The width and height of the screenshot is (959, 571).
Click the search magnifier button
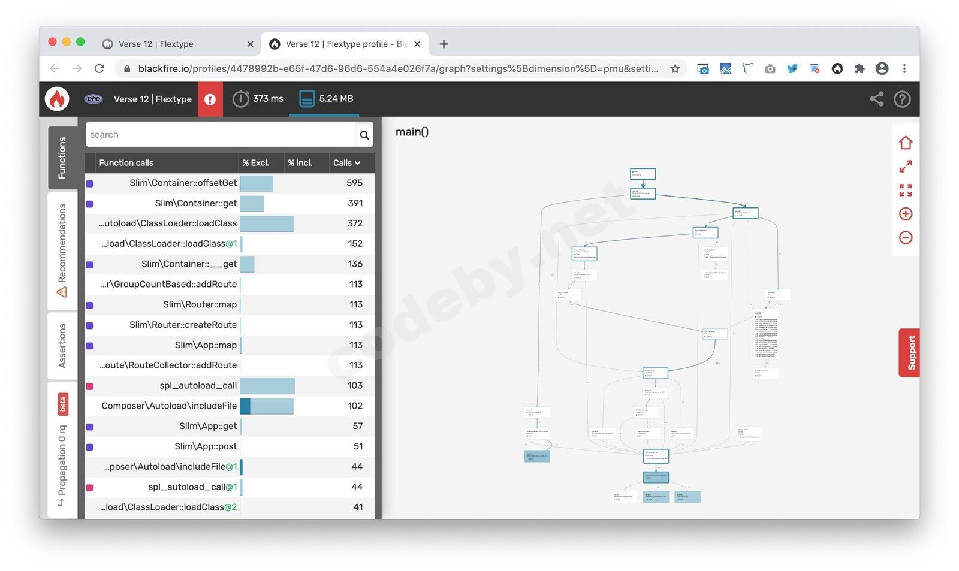coord(364,135)
